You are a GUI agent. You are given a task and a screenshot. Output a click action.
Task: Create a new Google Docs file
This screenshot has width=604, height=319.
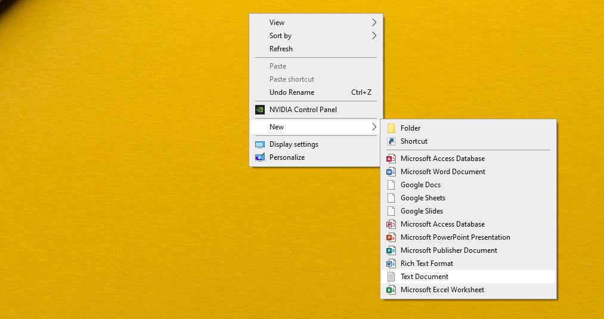click(x=469, y=185)
